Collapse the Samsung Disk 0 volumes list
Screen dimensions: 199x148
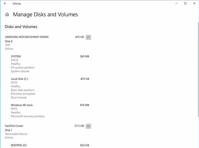(88, 37)
